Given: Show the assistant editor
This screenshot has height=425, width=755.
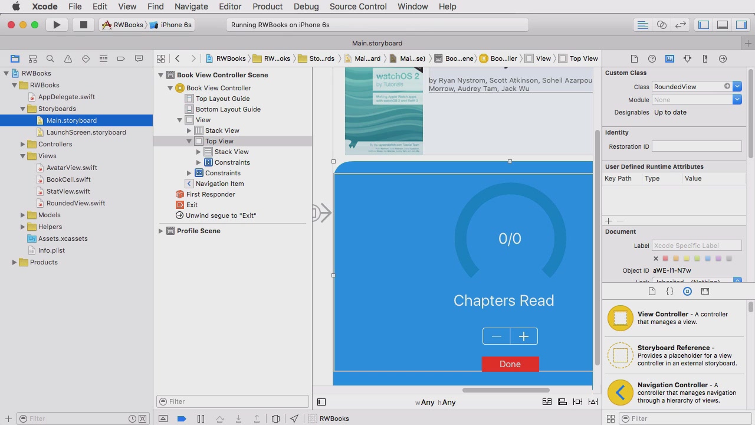Looking at the screenshot, I should (x=662, y=25).
